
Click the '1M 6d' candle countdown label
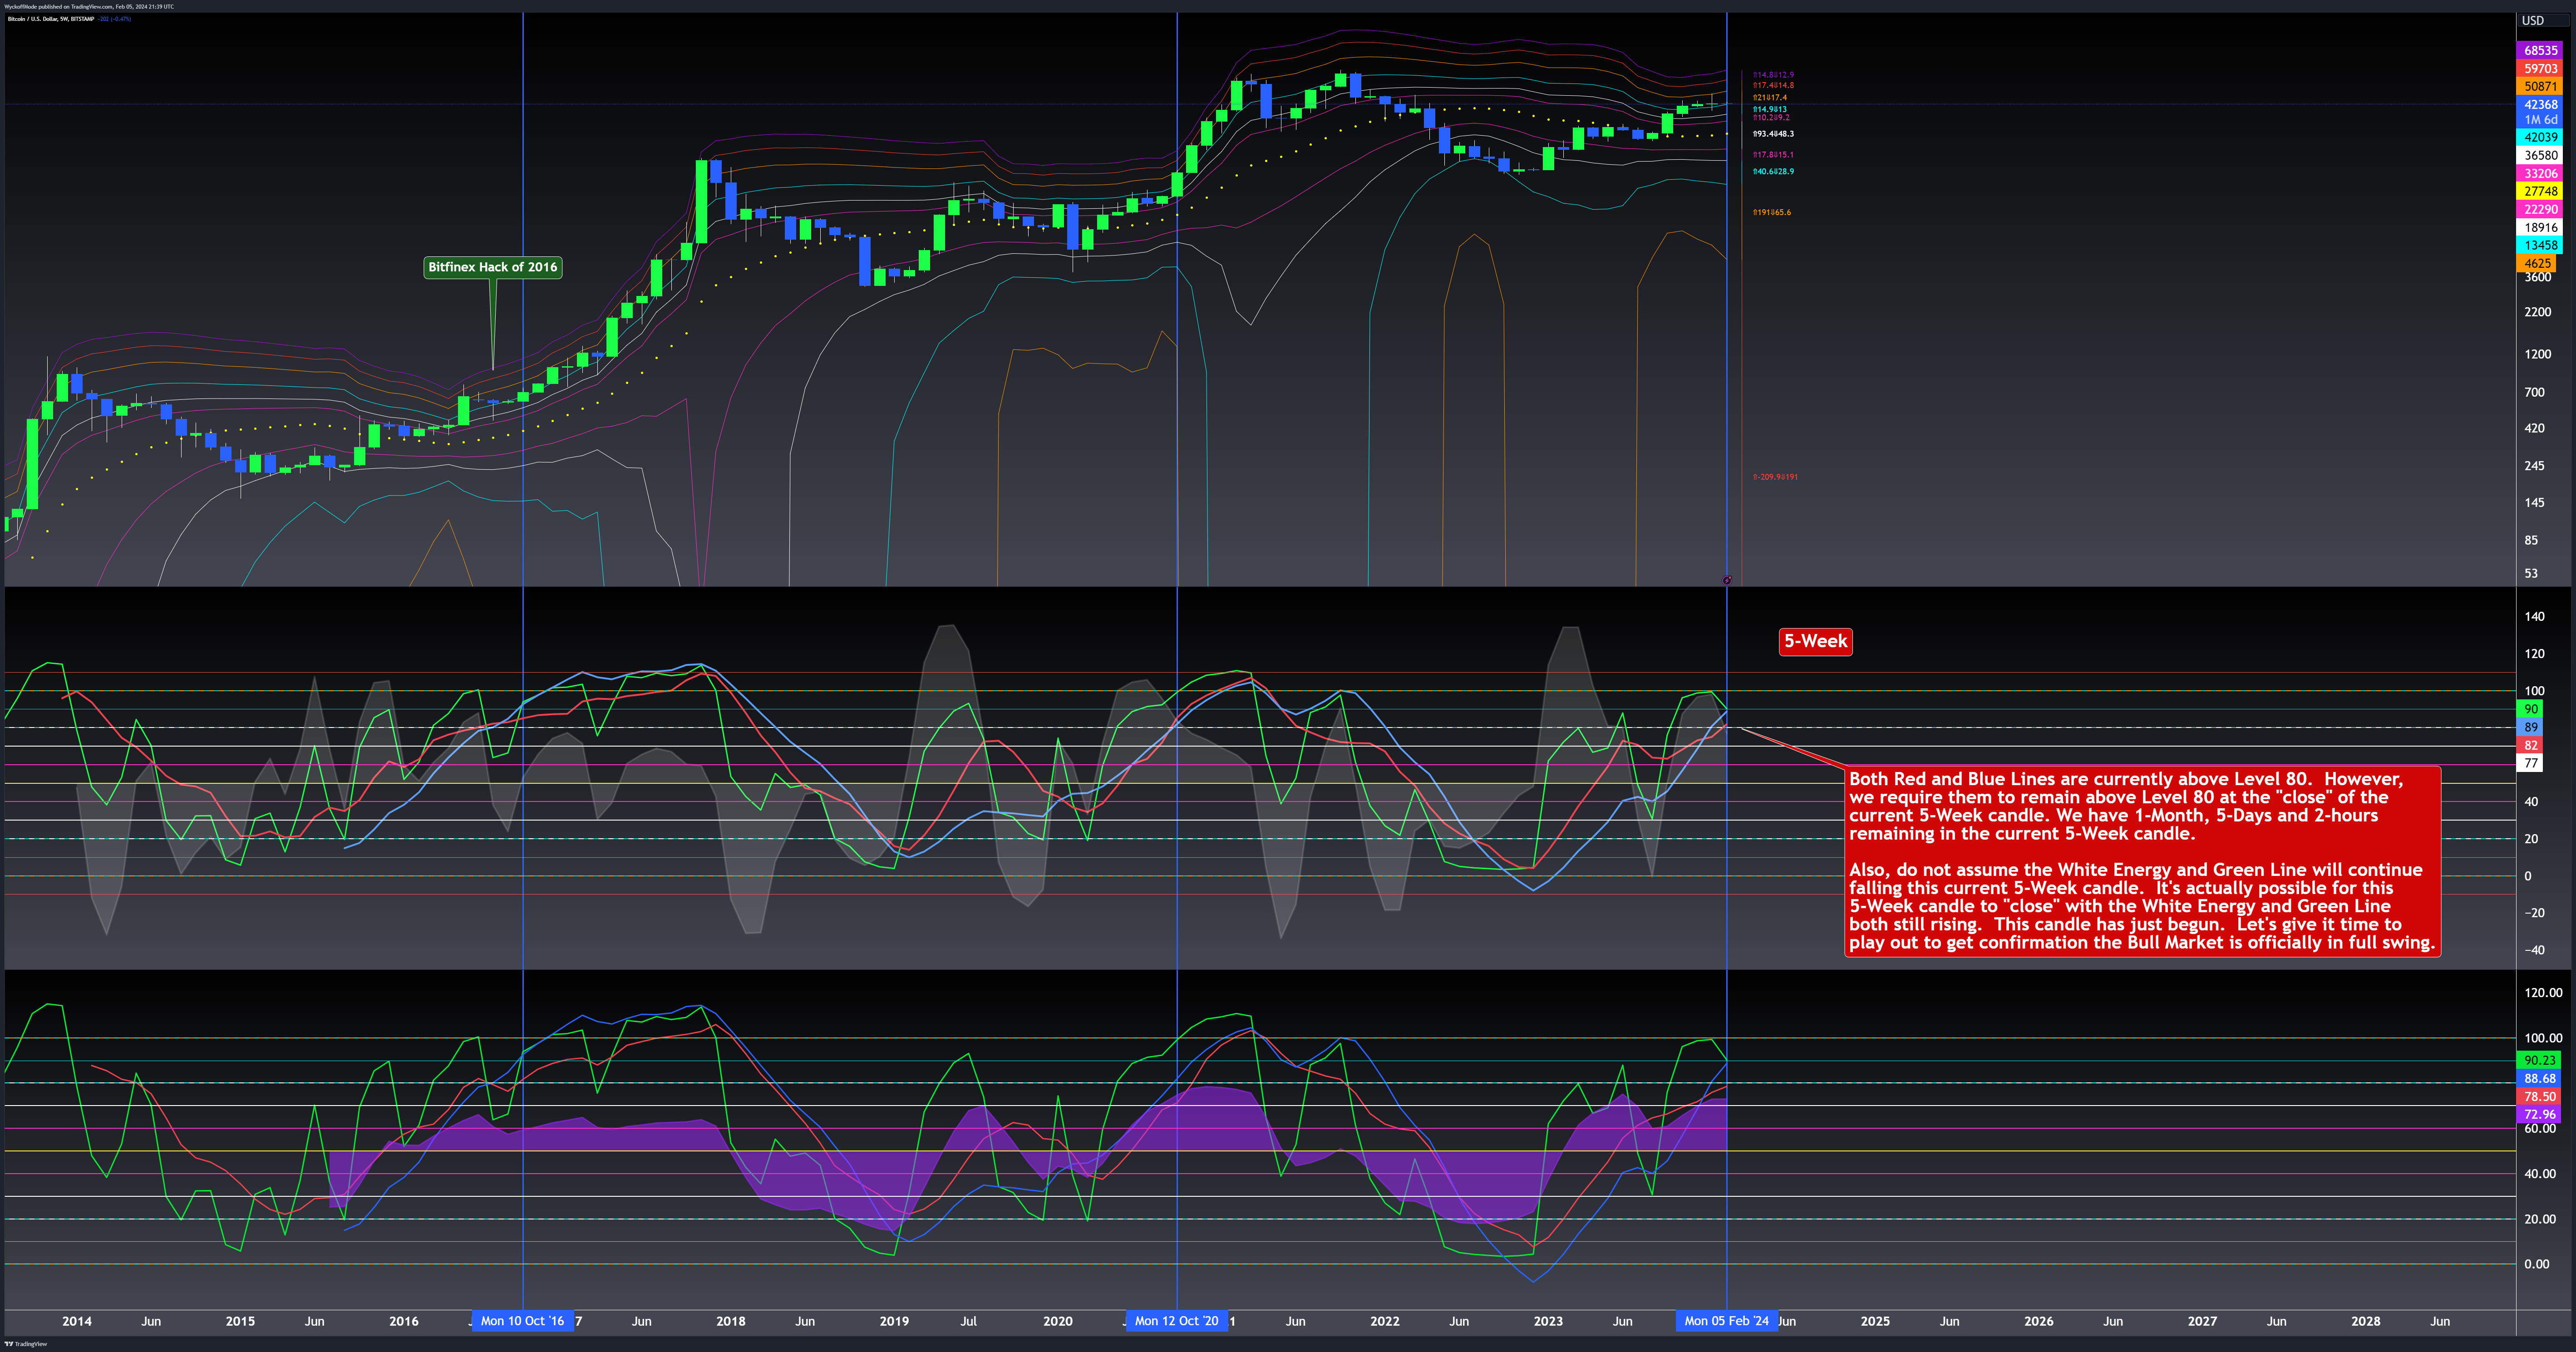[2541, 120]
